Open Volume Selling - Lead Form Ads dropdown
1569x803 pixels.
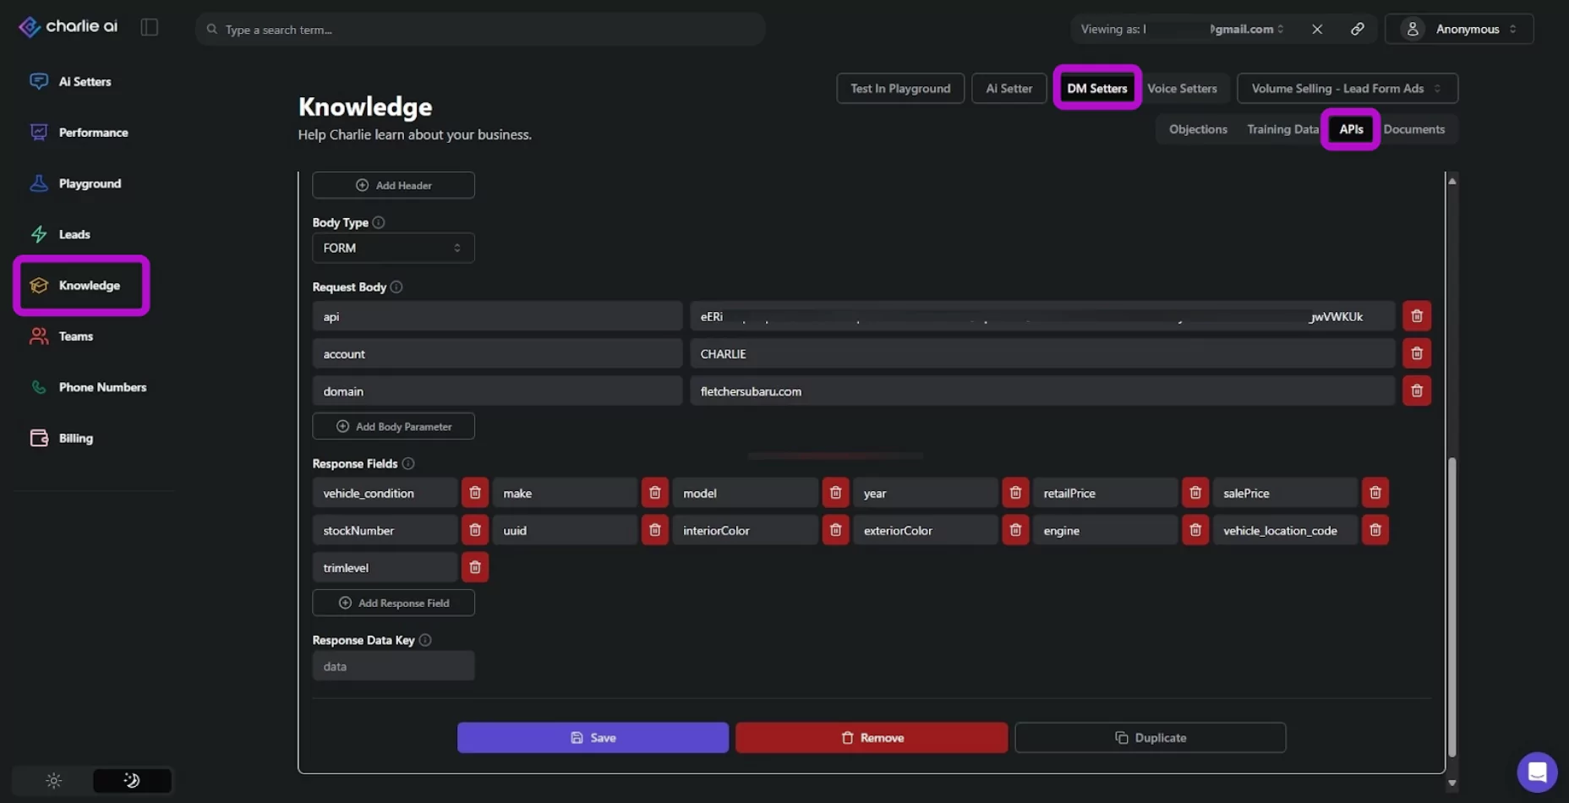(x=1347, y=88)
